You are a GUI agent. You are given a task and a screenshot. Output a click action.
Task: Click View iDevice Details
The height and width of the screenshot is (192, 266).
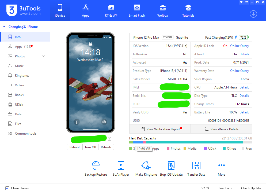[x=221, y=129]
